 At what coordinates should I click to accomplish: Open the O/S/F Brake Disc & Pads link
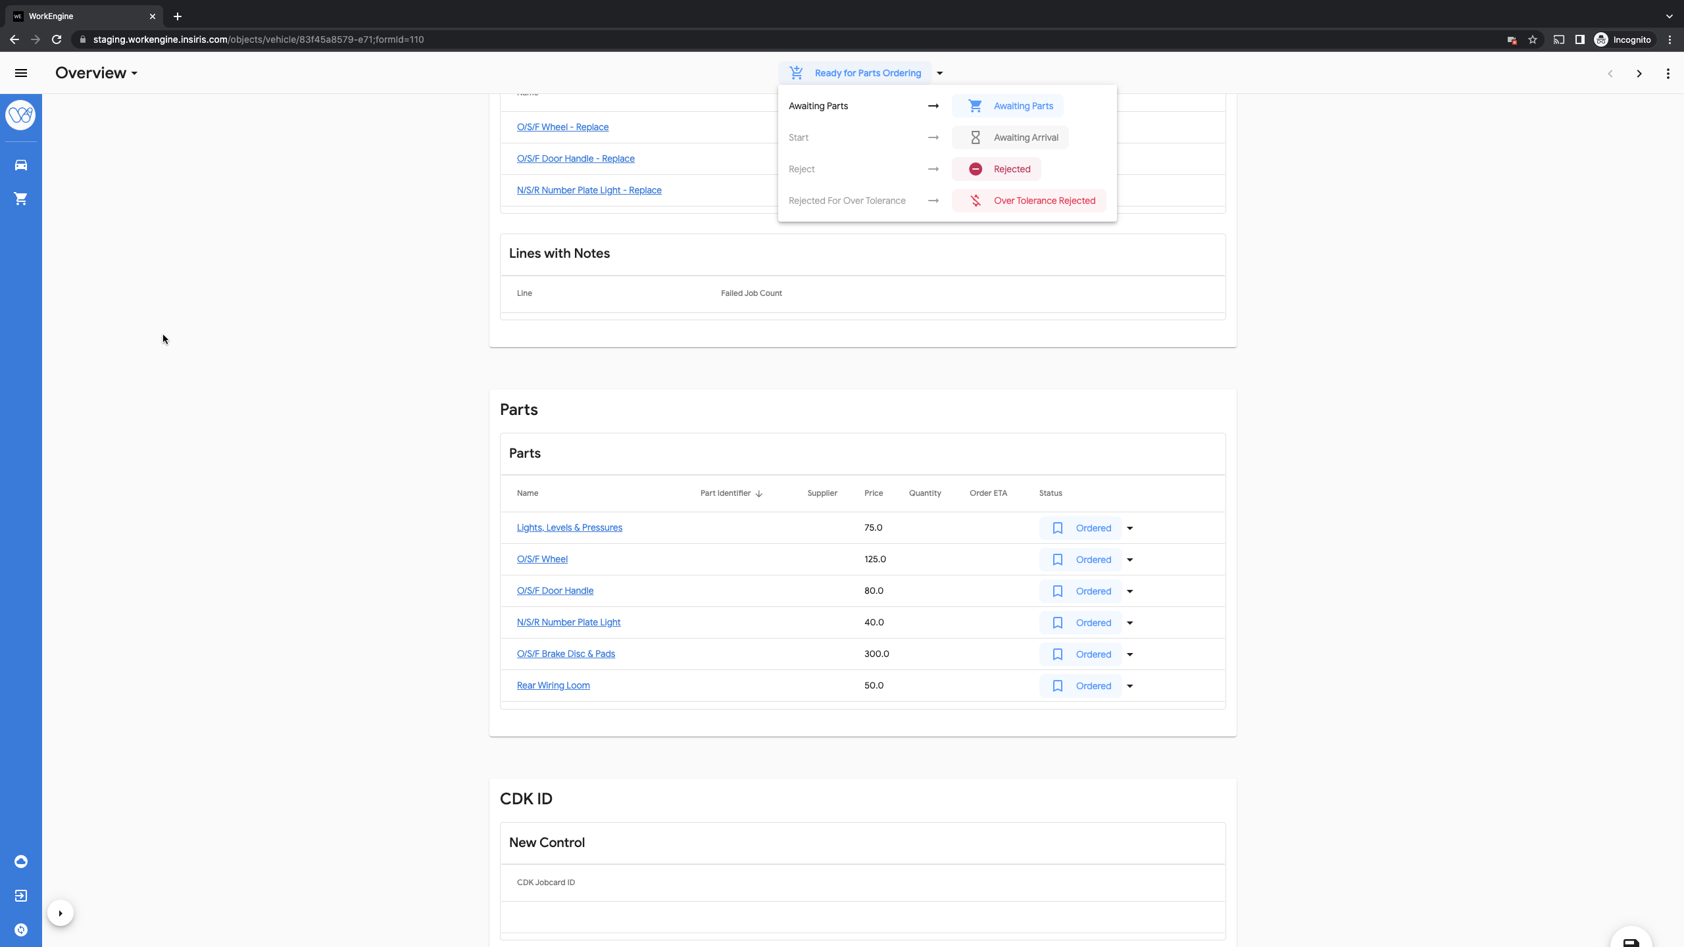pyautogui.click(x=566, y=654)
